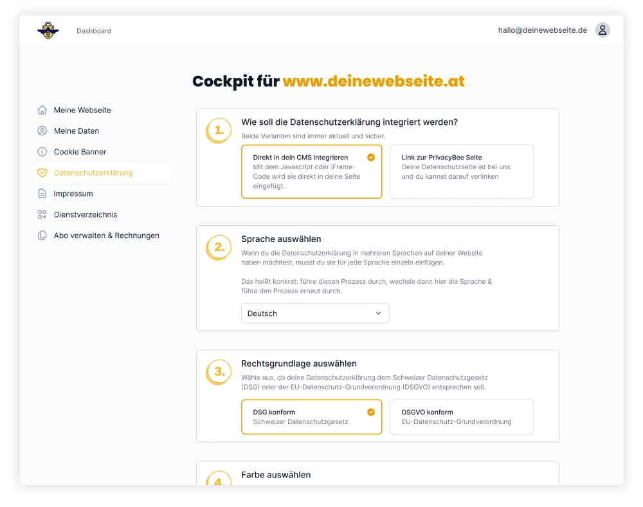The image size is (643, 507).
Task: Click the shield icon beside Datenschutzerklärung
Action: [42, 173]
